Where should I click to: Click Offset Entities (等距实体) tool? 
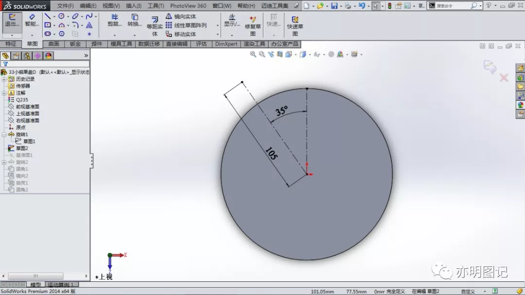click(155, 26)
